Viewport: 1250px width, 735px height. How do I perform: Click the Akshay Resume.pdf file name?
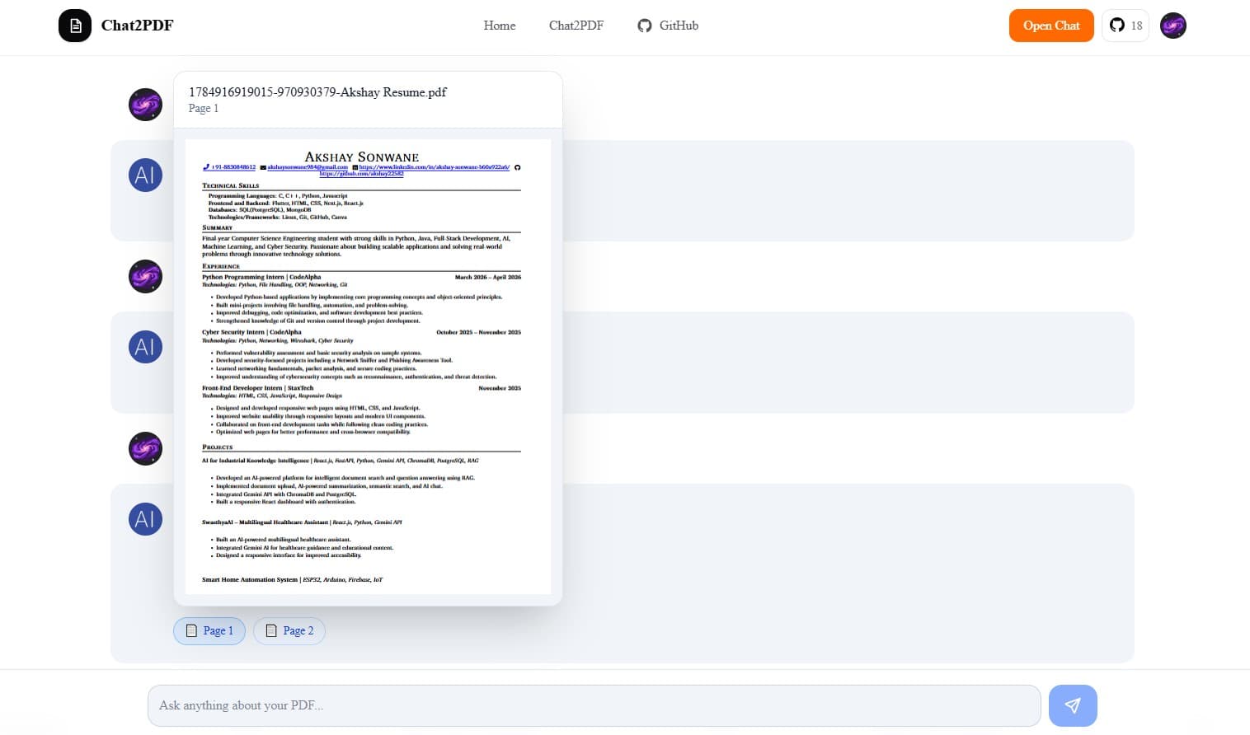317,92
